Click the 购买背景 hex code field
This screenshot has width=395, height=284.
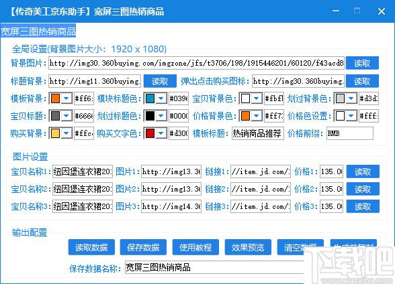point(84,133)
